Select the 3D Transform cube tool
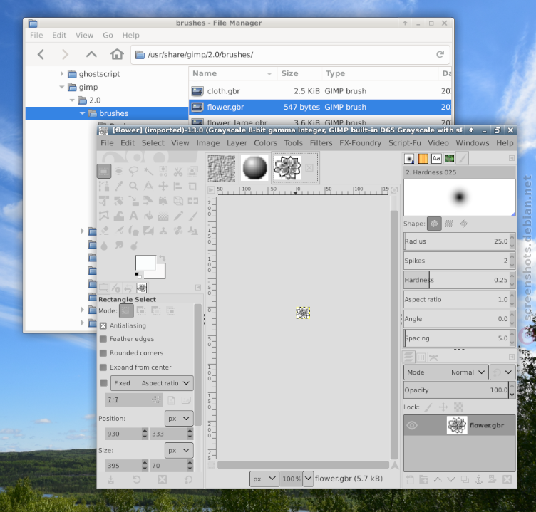The image size is (536, 512). point(178,201)
